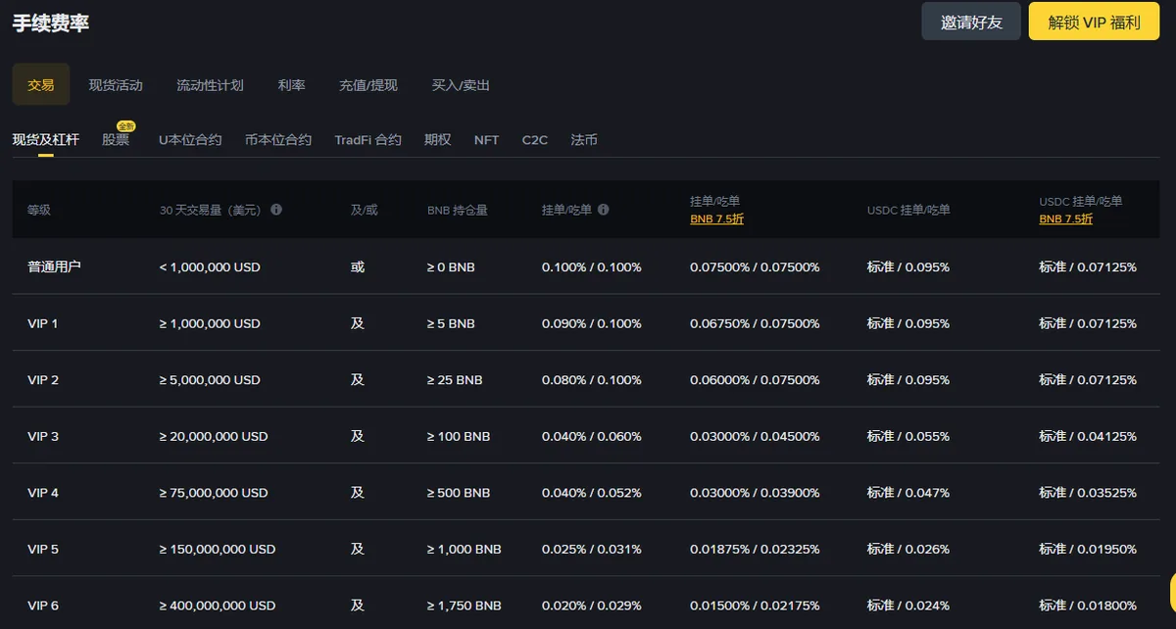The height and width of the screenshot is (629, 1176).
Task: Click '标准 / 0.024%' USDC fee cell
Action: coord(908,605)
